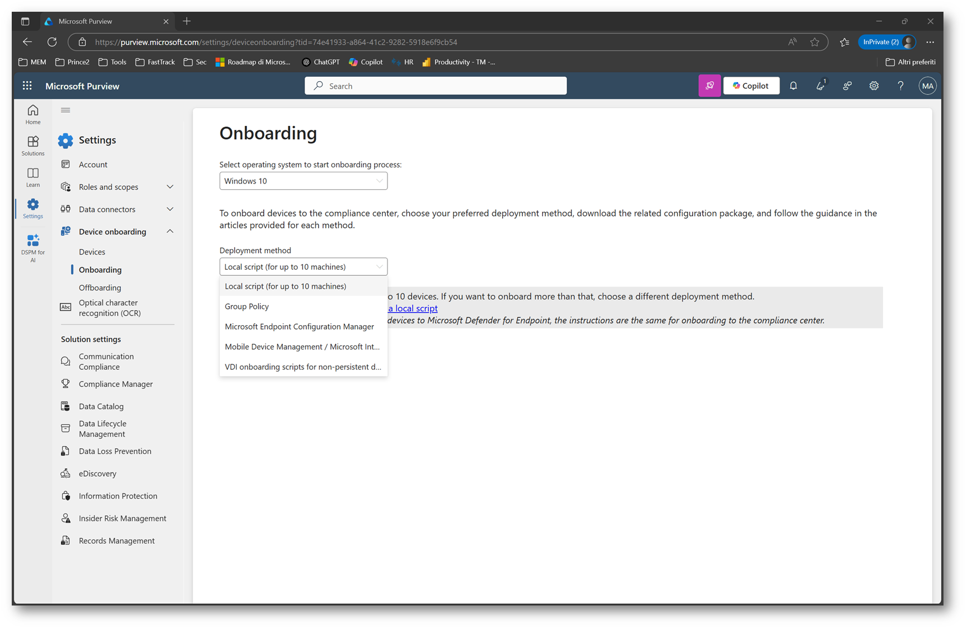This screenshot has width=967, height=629.
Task: Open Solutions in left rail
Action: click(33, 146)
